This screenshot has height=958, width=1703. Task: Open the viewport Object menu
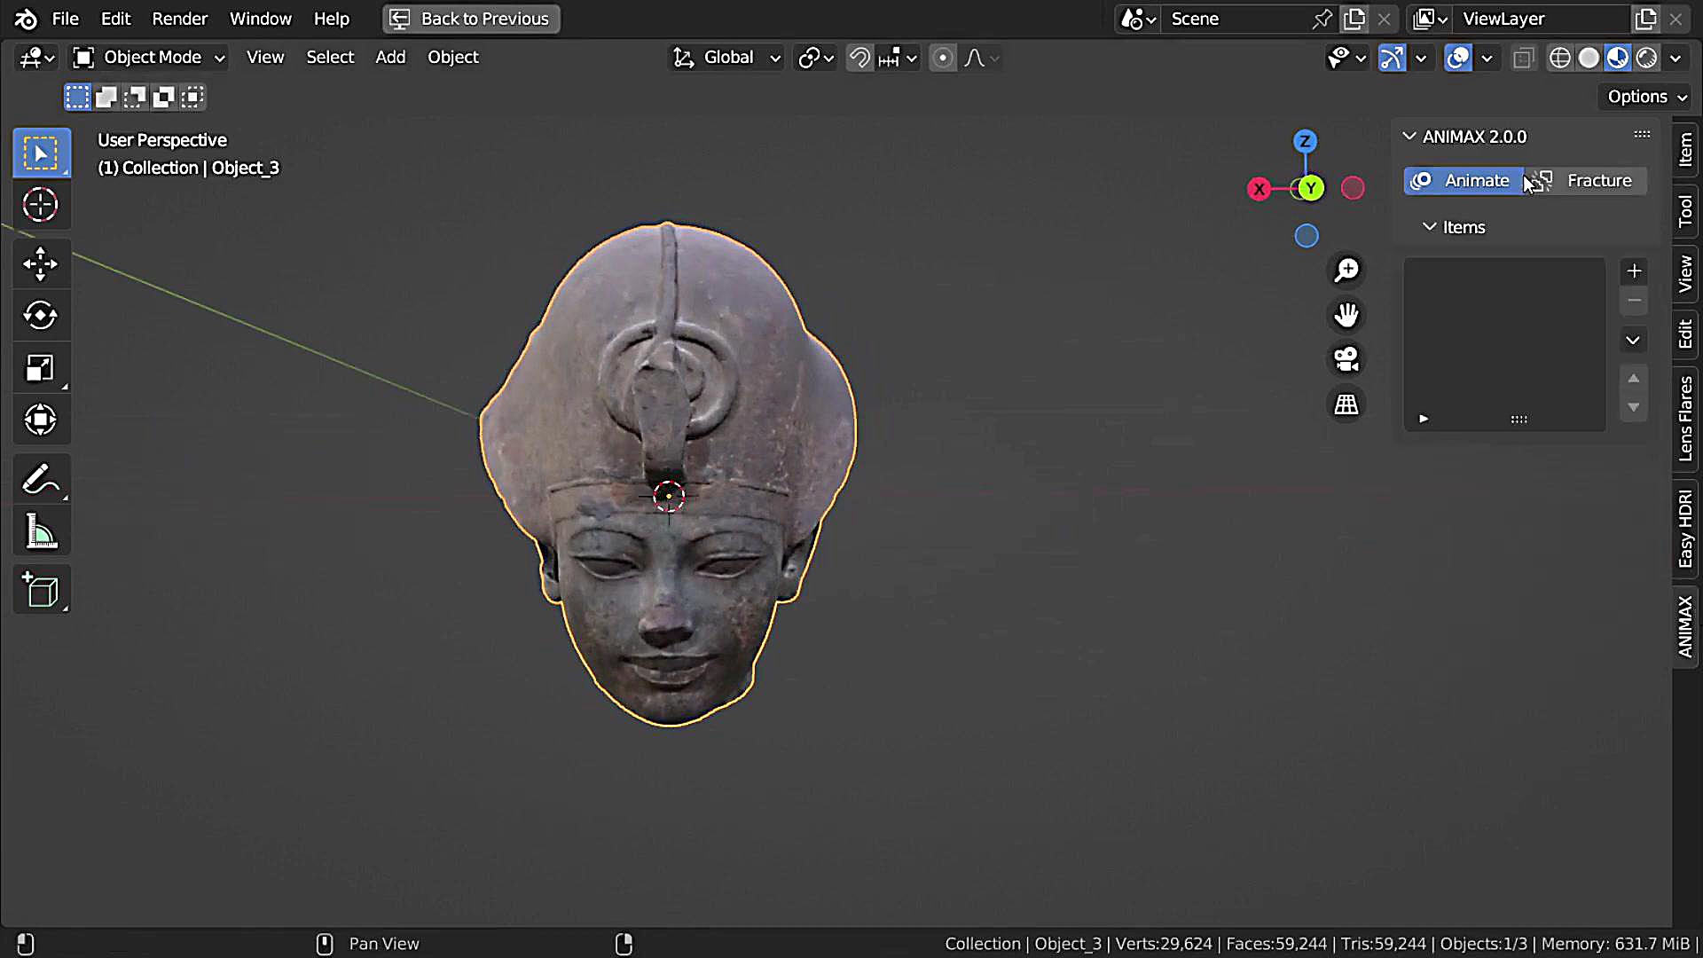click(453, 58)
